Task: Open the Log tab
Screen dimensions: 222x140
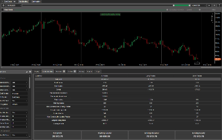Action: (x=98, y=71)
